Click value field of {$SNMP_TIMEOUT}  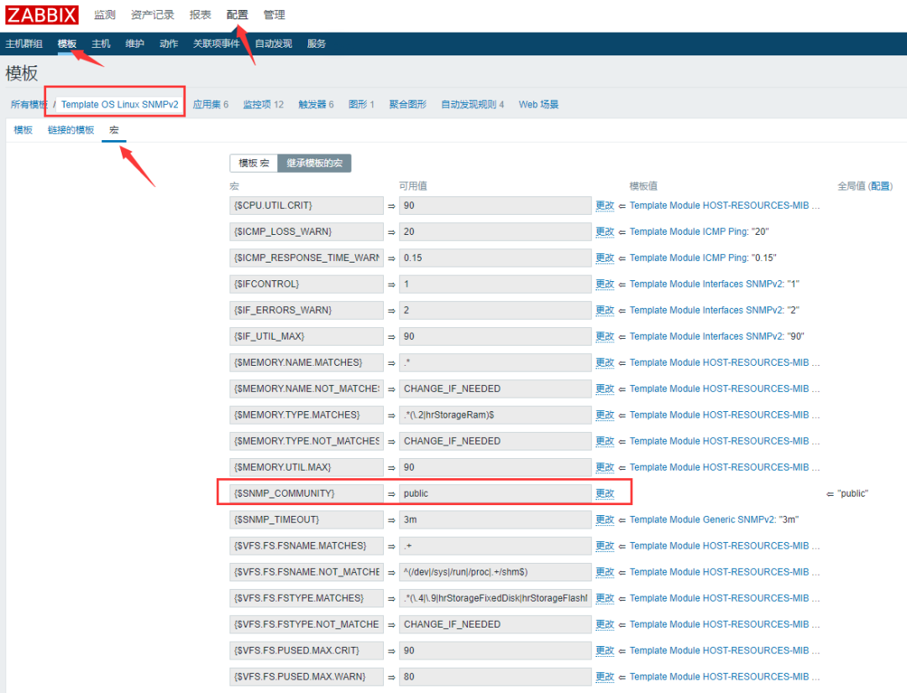[495, 519]
